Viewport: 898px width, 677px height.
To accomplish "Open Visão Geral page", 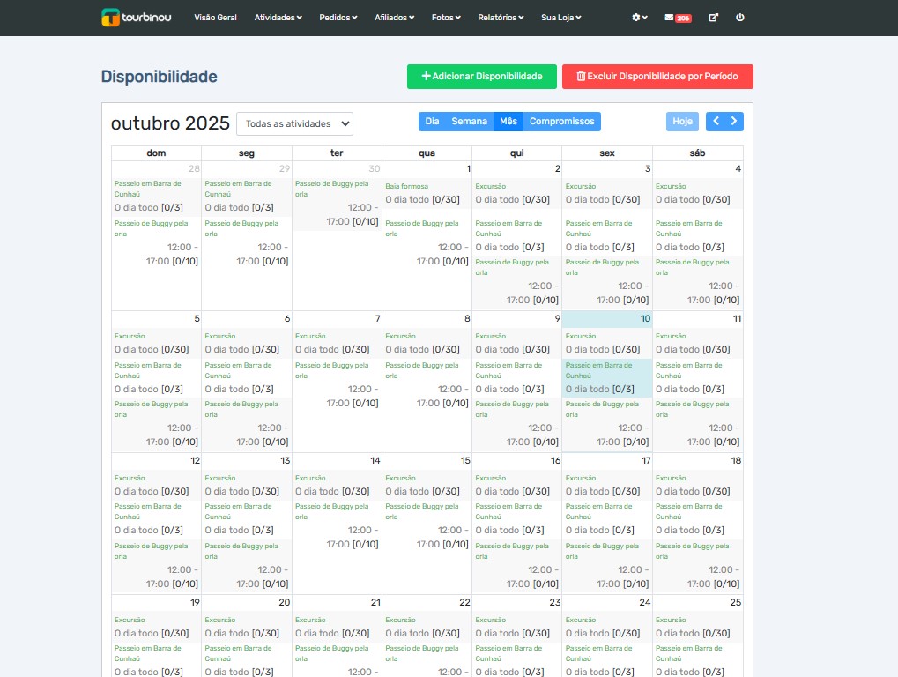I will [215, 18].
